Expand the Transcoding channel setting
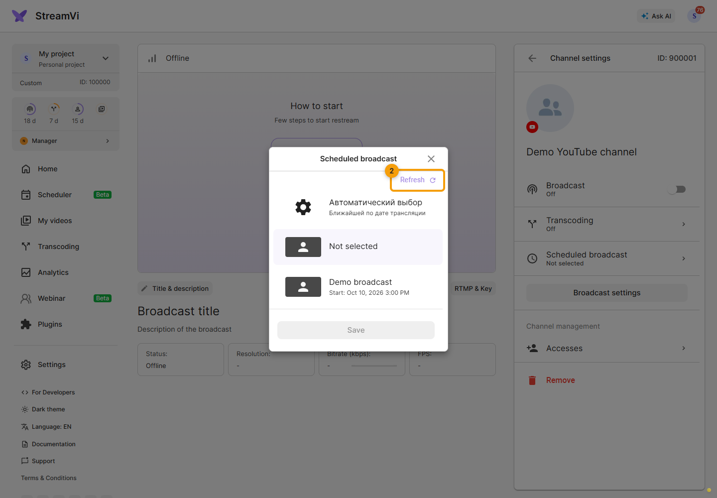 click(x=607, y=224)
